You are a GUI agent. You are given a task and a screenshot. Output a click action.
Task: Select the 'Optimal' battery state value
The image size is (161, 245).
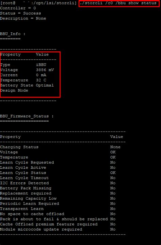pyautogui.click(x=45, y=85)
